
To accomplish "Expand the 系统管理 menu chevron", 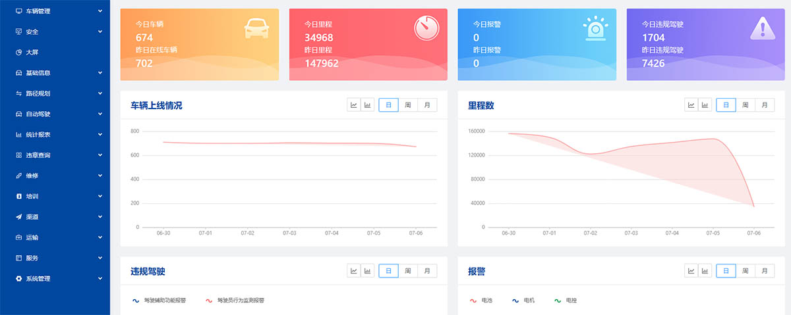I will (x=100, y=278).
